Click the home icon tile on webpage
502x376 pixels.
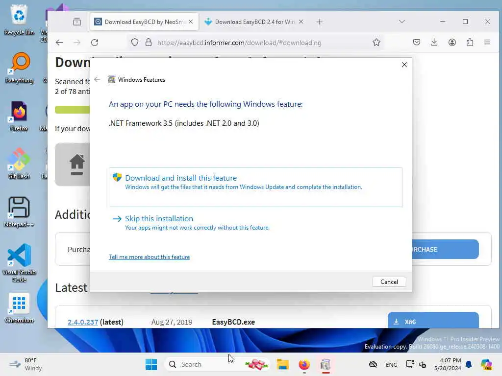(x=73, y=164)
